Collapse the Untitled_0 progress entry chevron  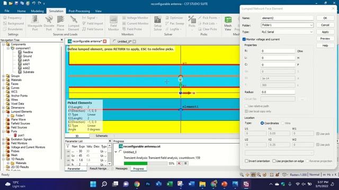[x=116, y=152]
